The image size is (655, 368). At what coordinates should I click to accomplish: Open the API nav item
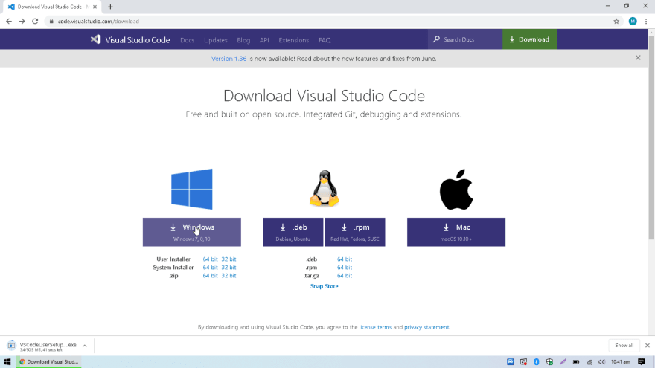264,40
